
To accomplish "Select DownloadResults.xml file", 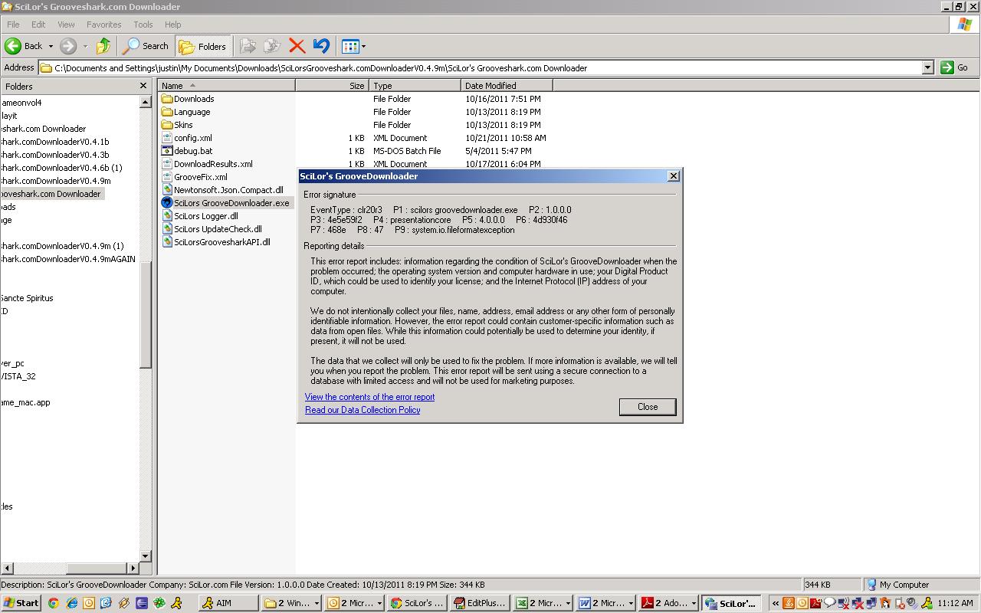I will [x=213, y=164].
